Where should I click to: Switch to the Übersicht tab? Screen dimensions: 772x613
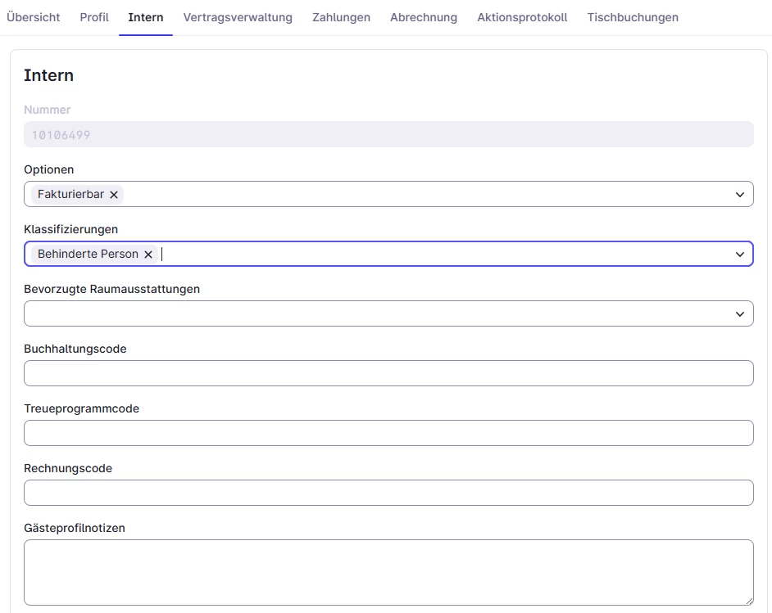point(34,17)
